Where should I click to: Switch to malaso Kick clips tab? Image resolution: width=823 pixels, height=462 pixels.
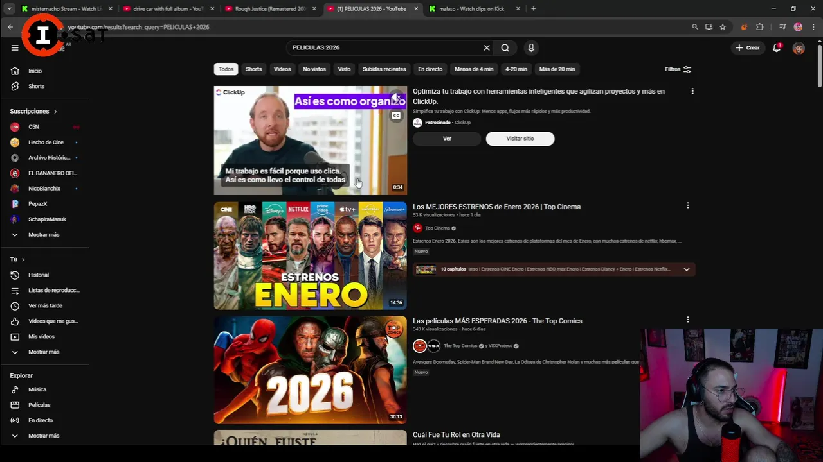click(x=474, y=9)
